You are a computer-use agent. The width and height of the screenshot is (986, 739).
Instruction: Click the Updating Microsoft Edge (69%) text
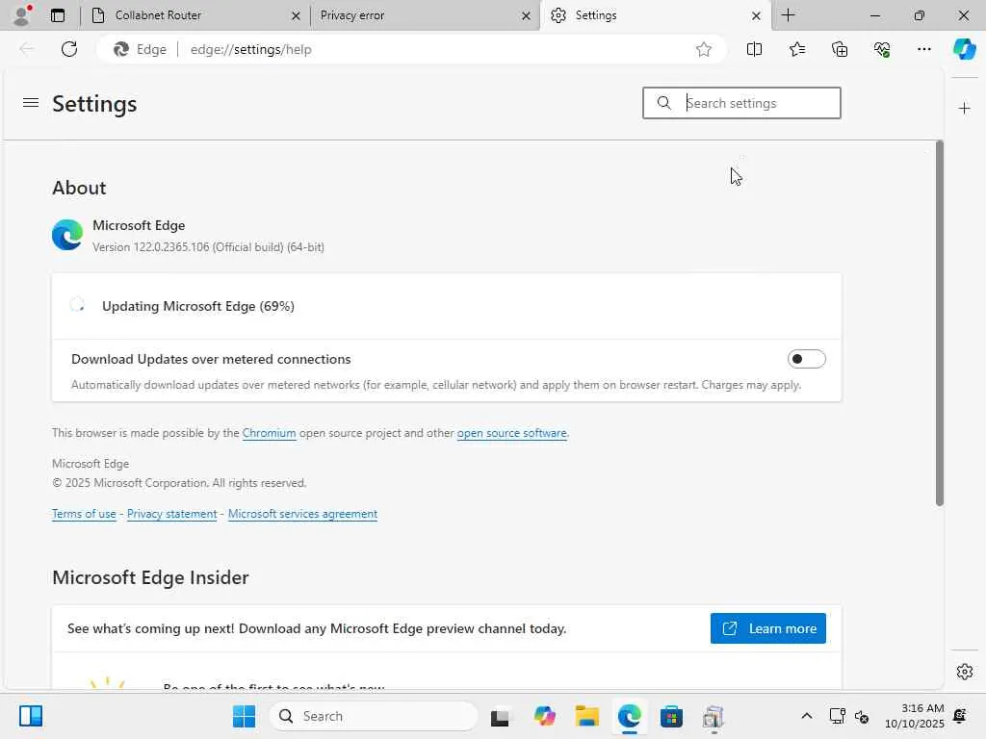(198, 306)
